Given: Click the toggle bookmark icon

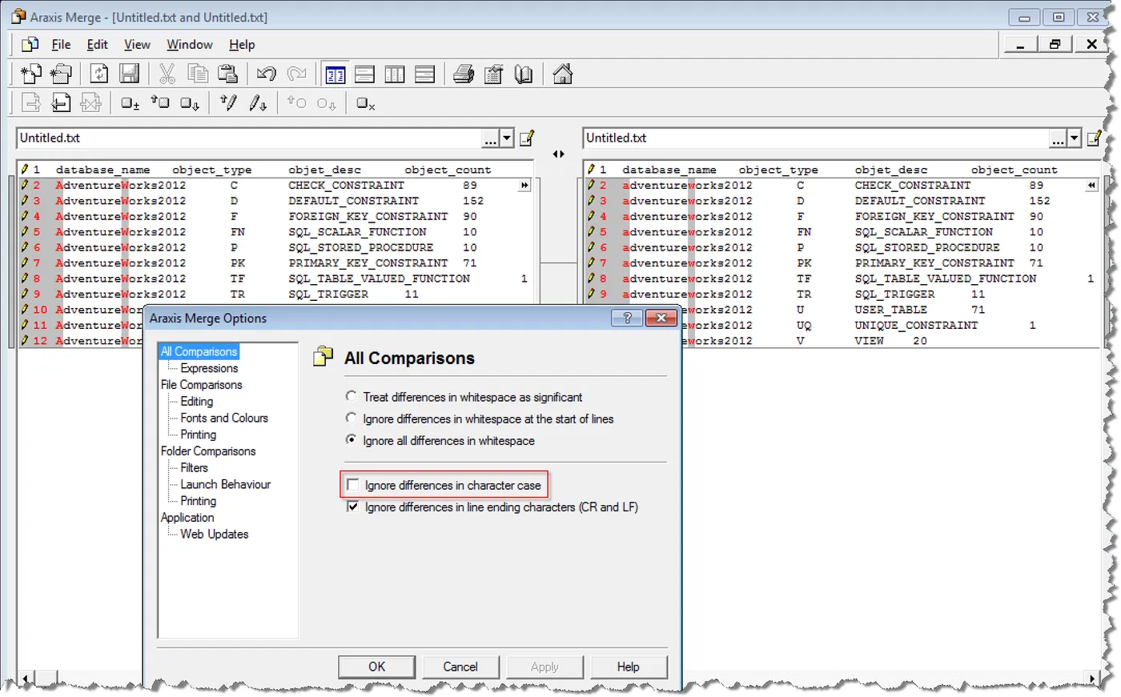Looking at the screenshot, I should [130, 103].
